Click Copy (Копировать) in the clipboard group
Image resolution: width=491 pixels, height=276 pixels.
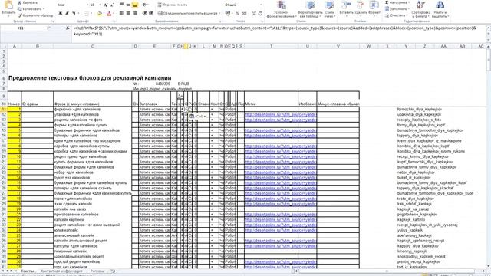pos(31,8)
